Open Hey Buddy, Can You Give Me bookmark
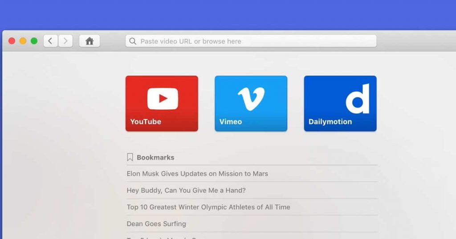 pyautogui.click(x=252, y=190)
